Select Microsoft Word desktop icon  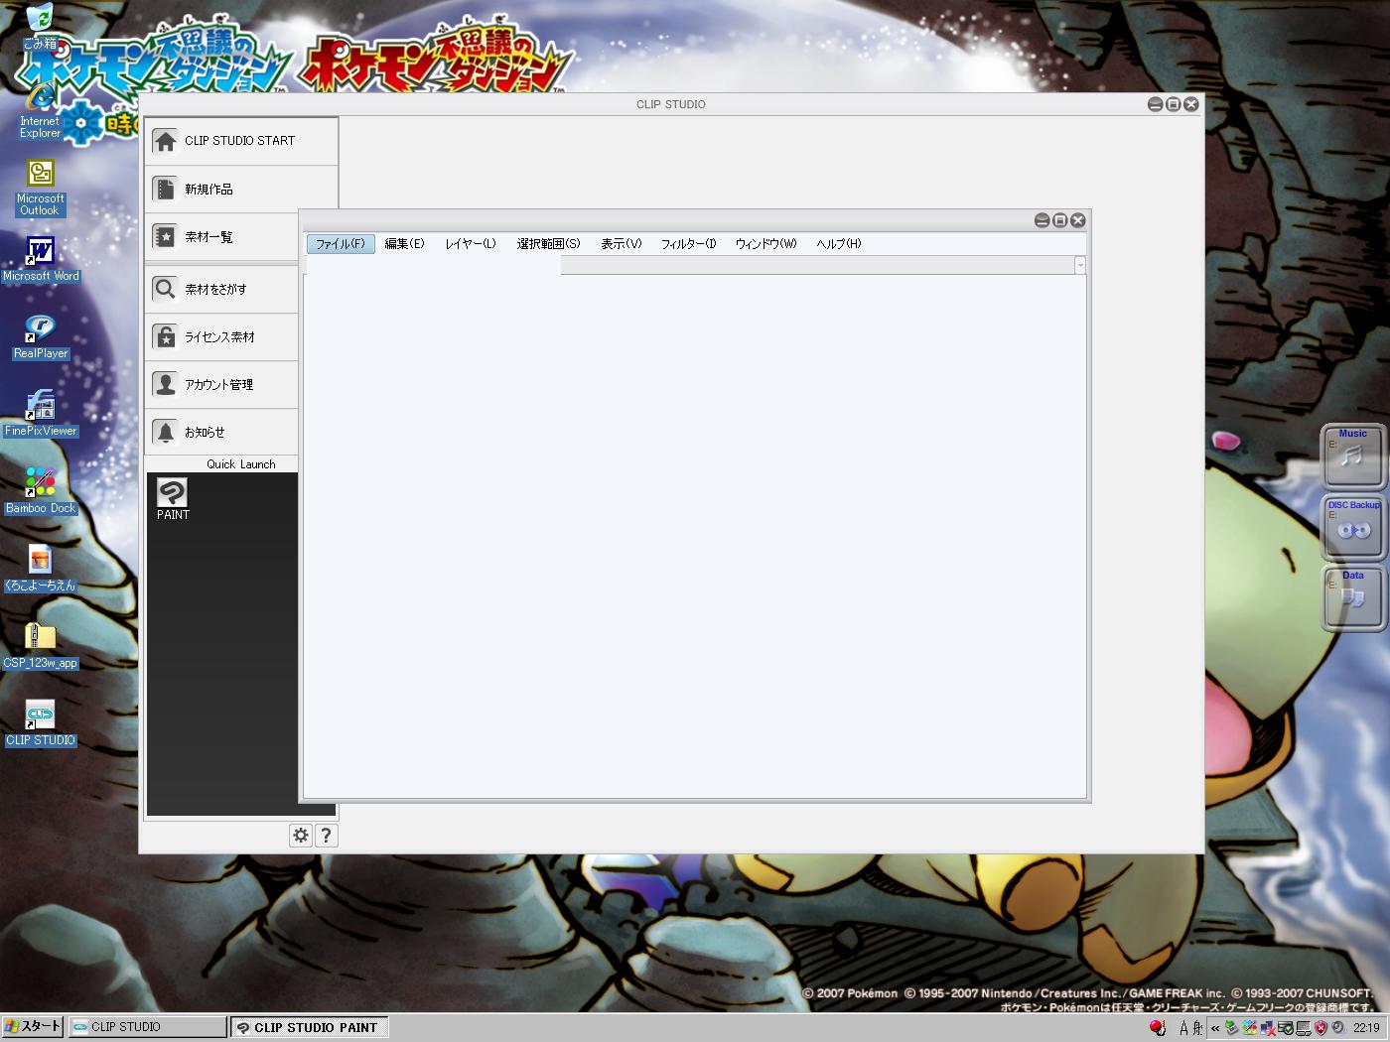40,259
